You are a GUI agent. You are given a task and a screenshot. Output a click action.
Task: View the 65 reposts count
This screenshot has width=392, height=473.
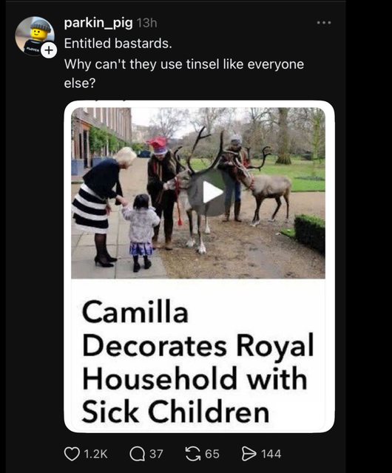tap(212, 454)
